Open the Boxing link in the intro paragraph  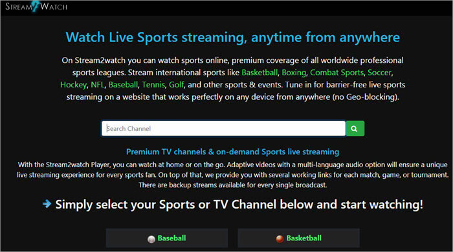294,73
